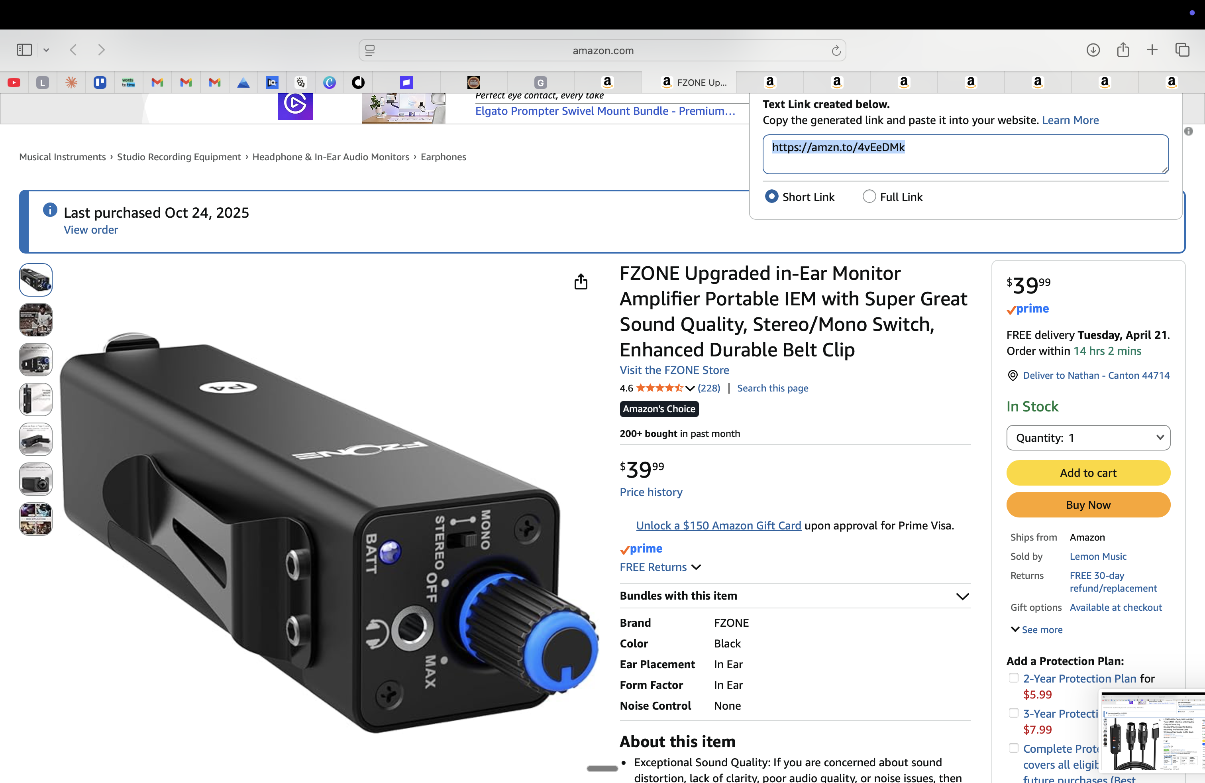Check the 3-Year Protection plan box

pos(1013,712)
